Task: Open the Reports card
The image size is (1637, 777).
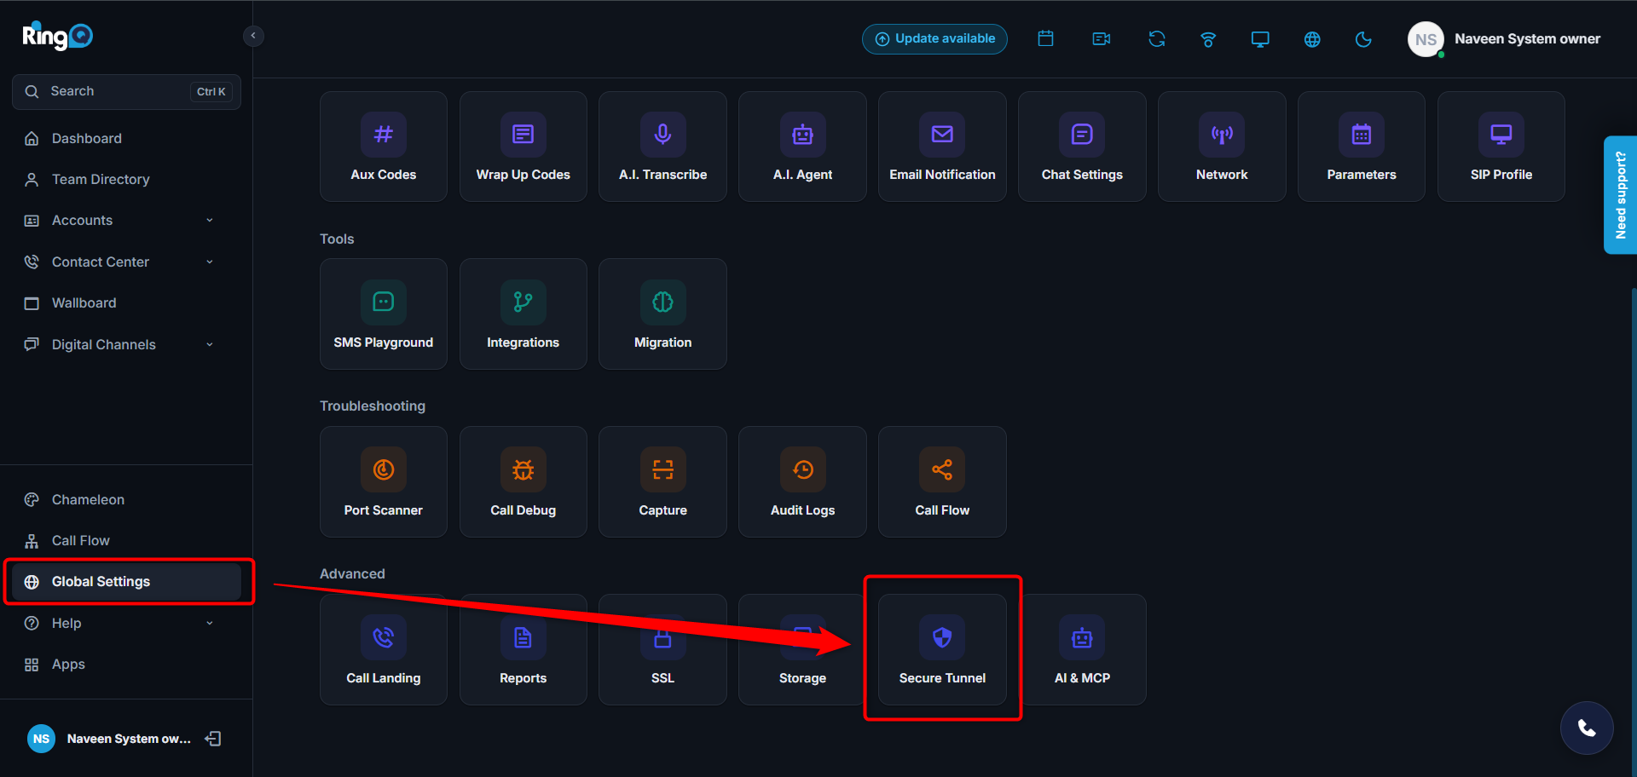Action: [523, 650]
